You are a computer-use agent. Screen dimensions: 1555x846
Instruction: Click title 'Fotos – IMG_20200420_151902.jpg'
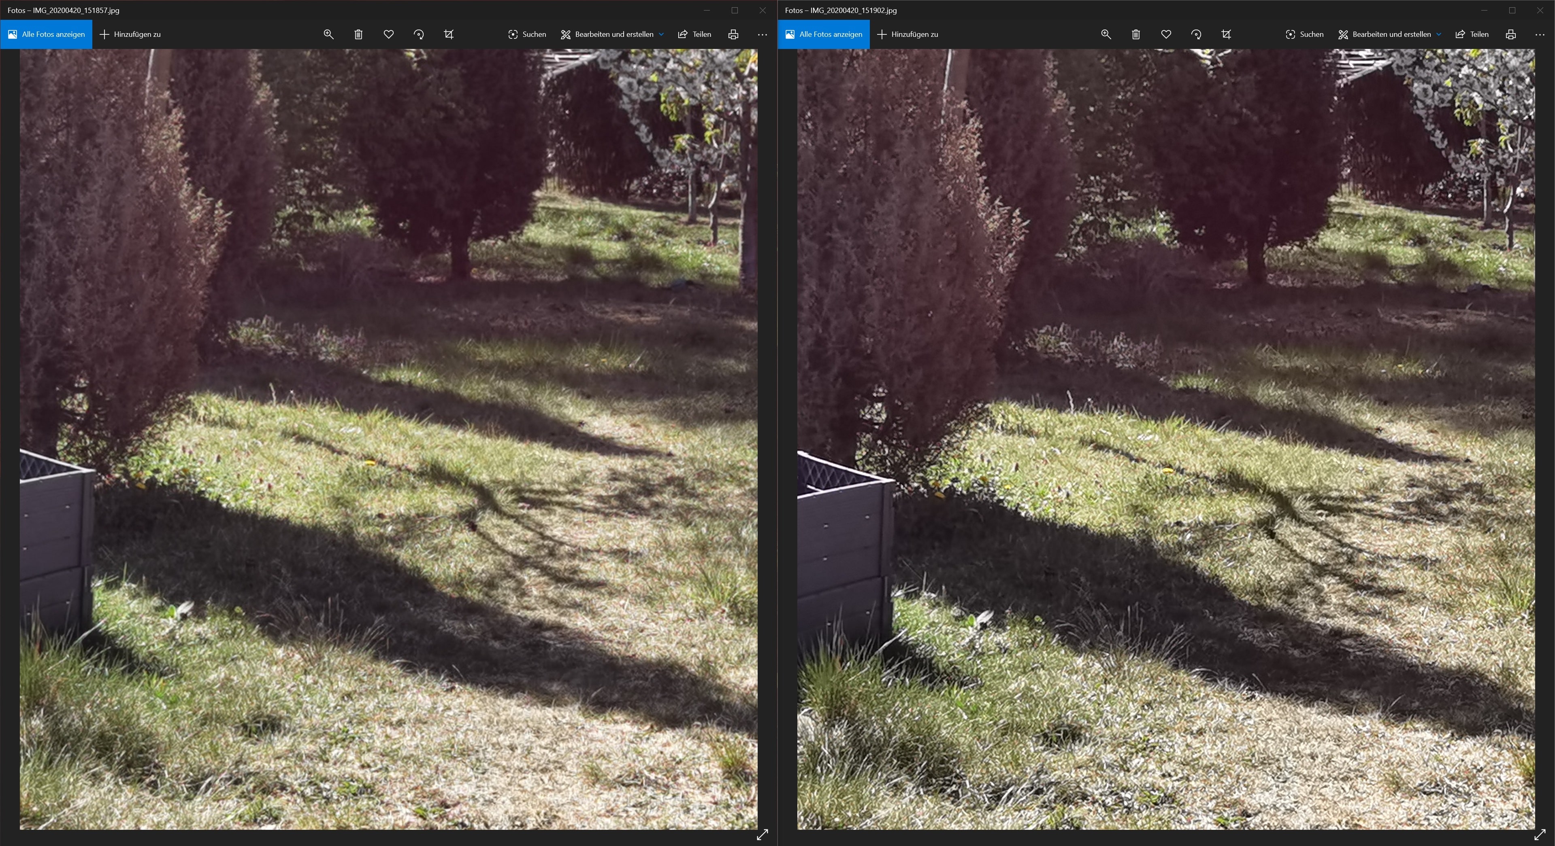tap(841, 10)
